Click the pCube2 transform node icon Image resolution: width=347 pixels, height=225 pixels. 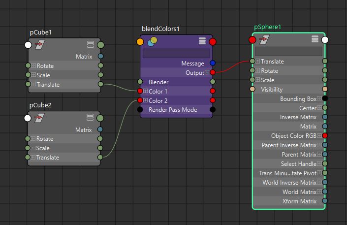(x=40, y=118)
